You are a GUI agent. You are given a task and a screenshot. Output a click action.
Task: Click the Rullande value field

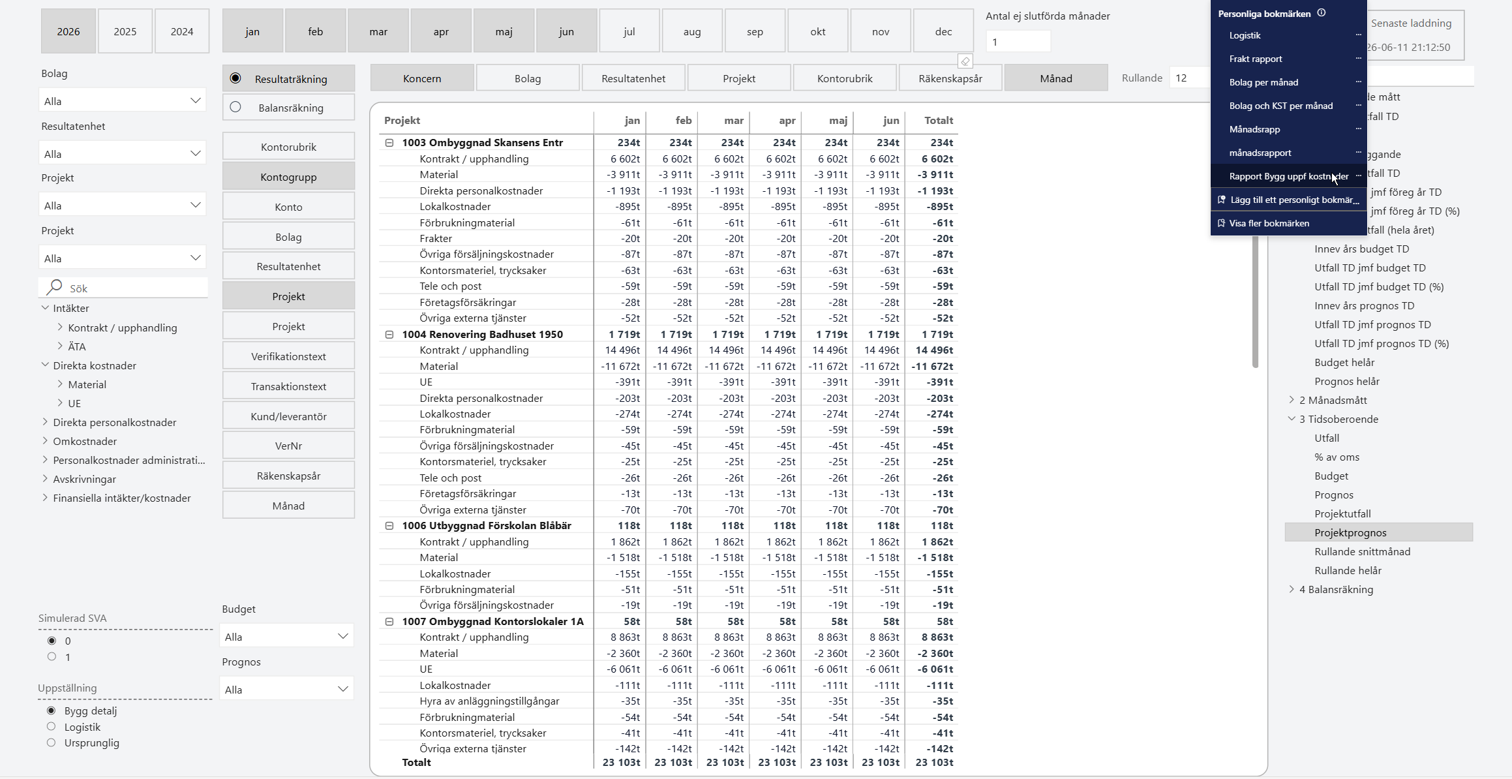pyautogui.click(x=1190, y=78)
